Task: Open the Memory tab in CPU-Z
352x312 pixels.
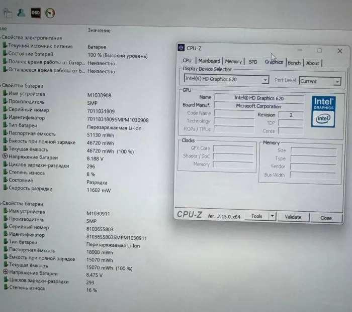Action: click(x=233, y=61)
